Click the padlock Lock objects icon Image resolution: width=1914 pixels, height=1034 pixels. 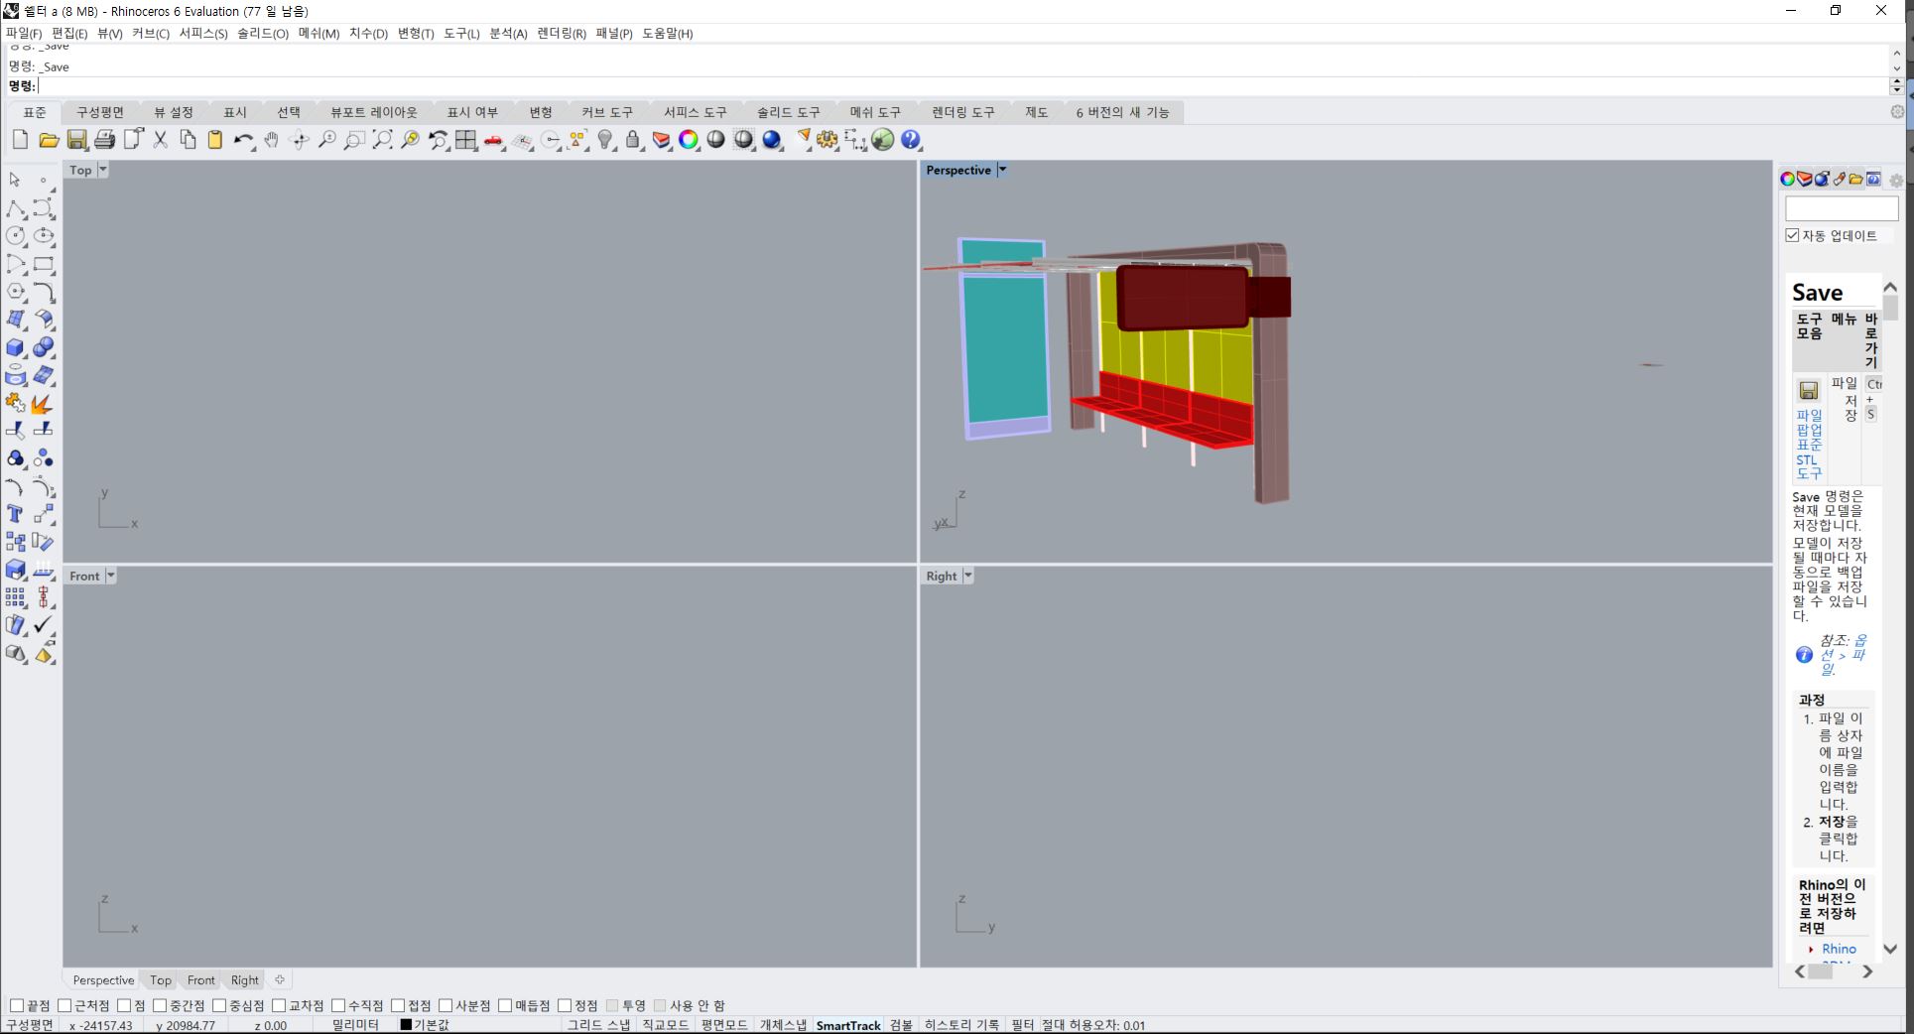(633, 140)
